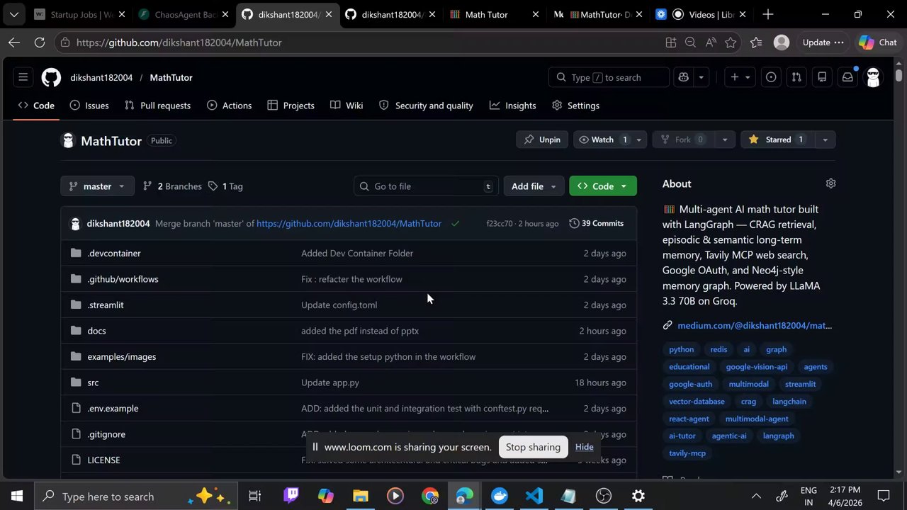This screenshot has width=907, height=510.
Task: Expand the star lists dropdown arrow
Action: (825, 140)
